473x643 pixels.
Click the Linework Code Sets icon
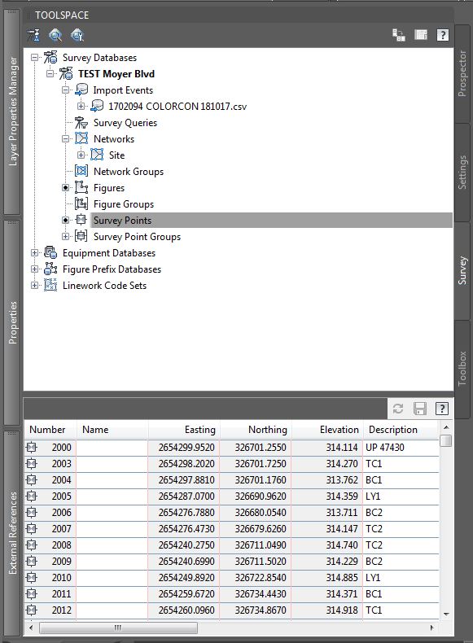[50, 285]
